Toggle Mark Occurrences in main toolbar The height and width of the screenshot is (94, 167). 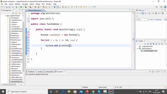pos(58,7)
